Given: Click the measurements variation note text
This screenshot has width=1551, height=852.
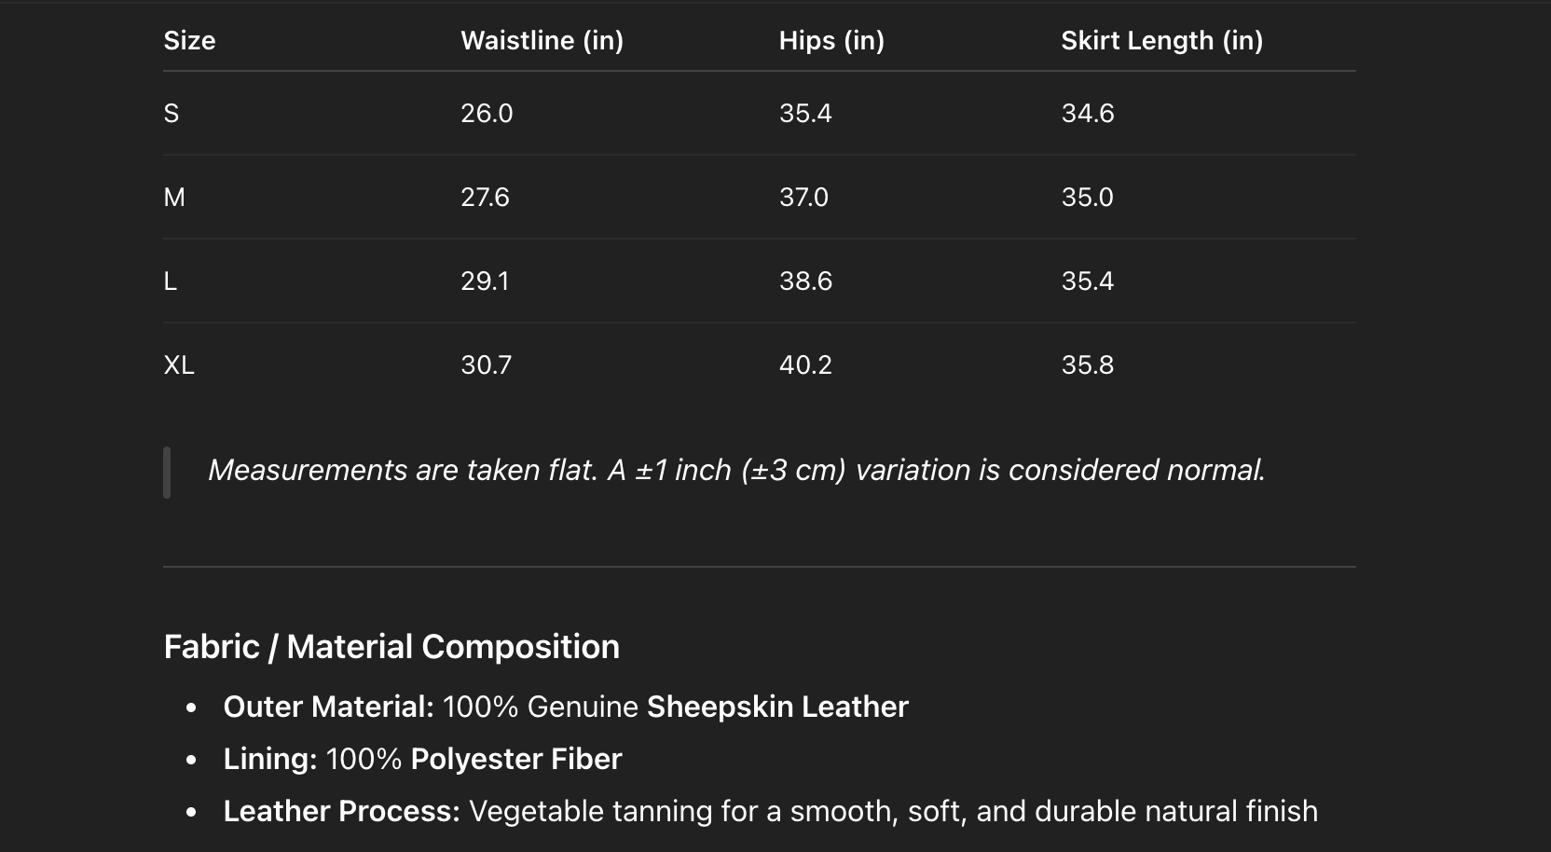Looking at the screenshot, I should pyautogui.click(x=736, y=470).
